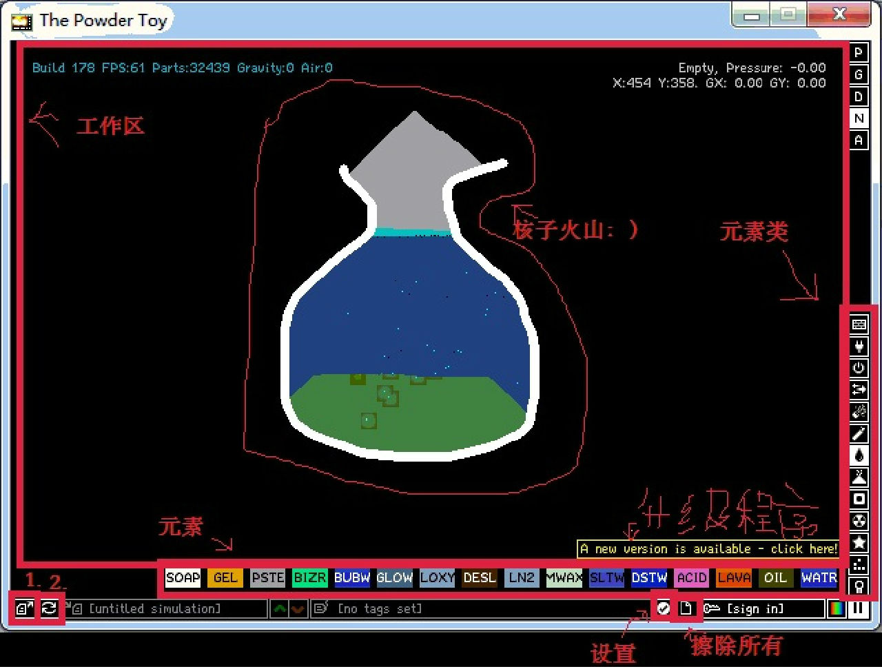Minimize the Powder Toy window
Viewport: 882px width, 669px height.
pyautogui.click(x=752, y=16)
